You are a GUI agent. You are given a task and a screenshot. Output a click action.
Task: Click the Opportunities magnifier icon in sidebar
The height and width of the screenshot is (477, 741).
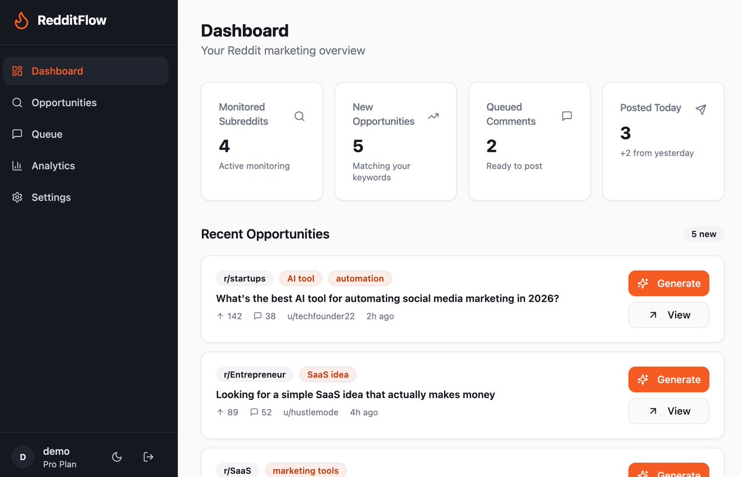click(x=17, y=102)
